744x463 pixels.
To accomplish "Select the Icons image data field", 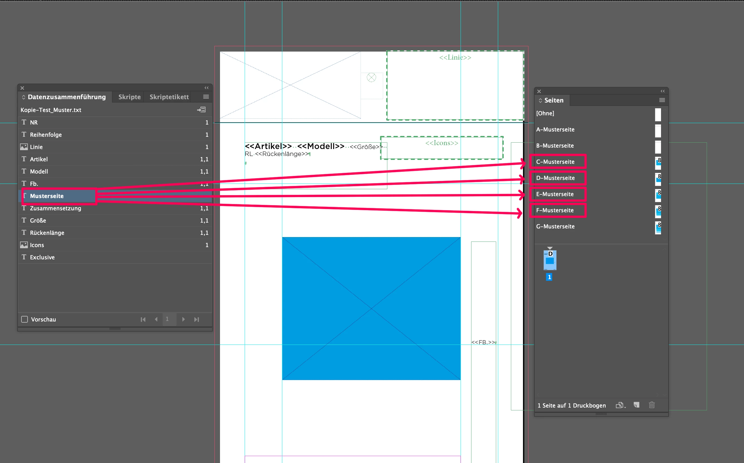I will [37, 245].
